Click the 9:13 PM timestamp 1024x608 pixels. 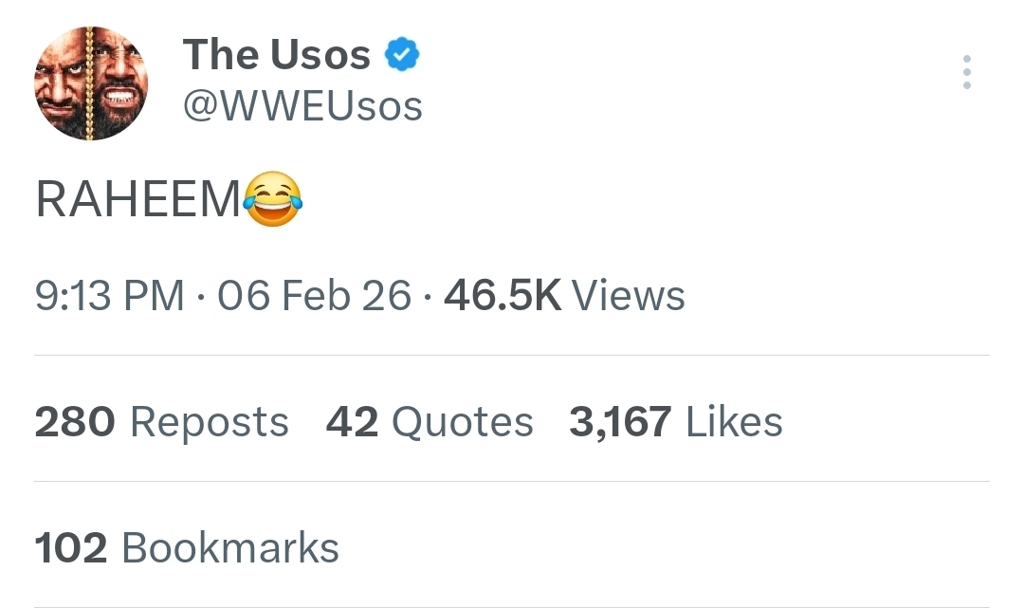coord(109,296)
